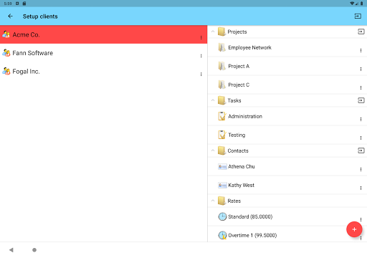Open the Administration task
Viewport: 367px width, 258px height.
click(x=287, y=116)
